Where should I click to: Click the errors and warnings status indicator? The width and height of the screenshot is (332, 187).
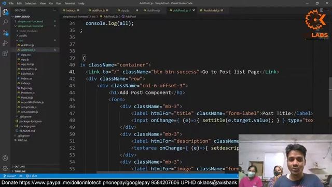click(31, 176)
